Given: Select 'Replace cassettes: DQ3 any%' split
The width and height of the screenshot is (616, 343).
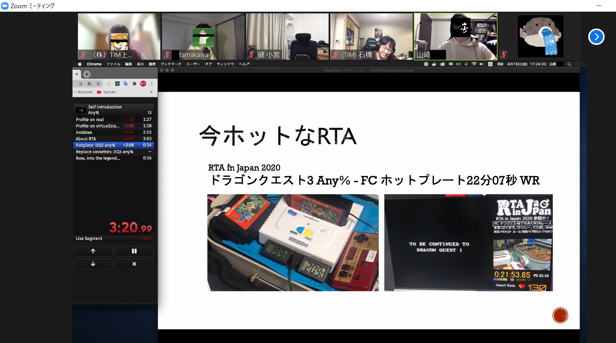Looking at the screenshot, I should (114, 152).
